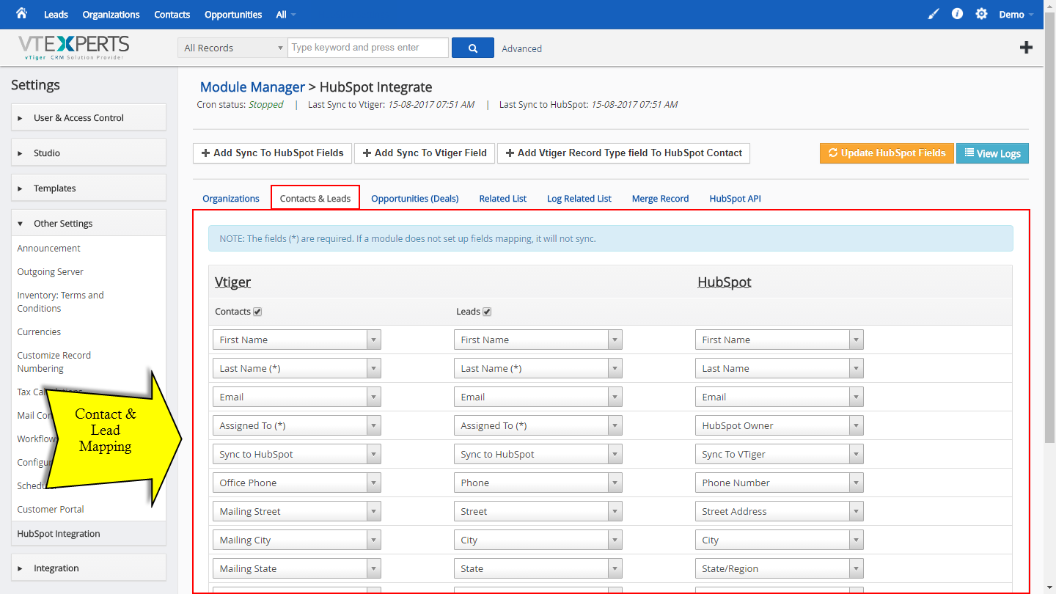Open the All Records dropdown
1056x594 pixels.
[x=232, y=48]
